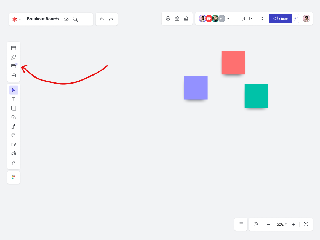
Task: Open the templates panel icon
Action: [14, 48]
